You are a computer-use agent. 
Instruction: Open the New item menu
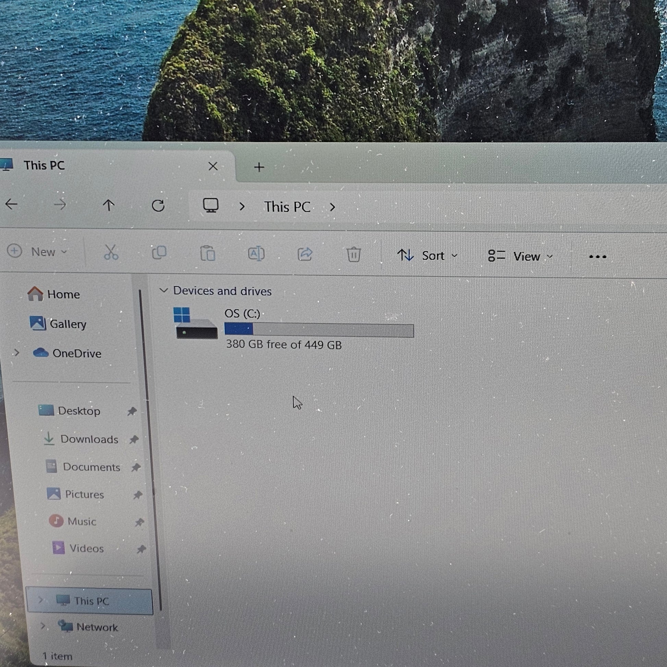pos(37,252)
